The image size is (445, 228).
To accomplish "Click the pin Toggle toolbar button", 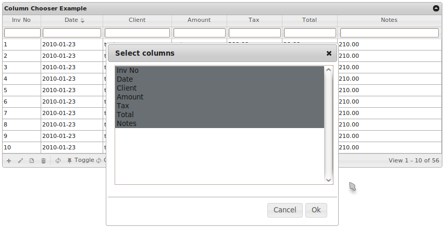I will 81,160.
